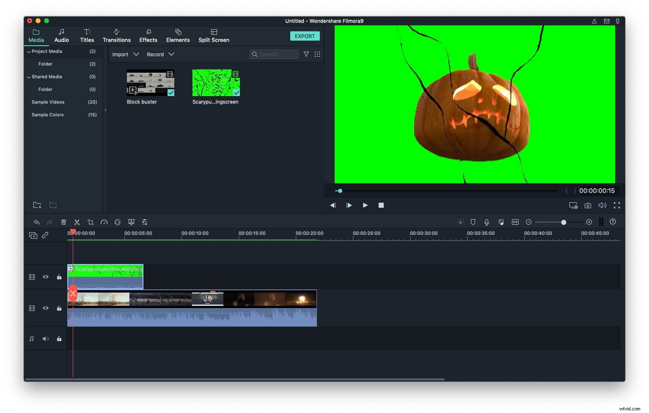This screenshot has width=649, height=413.
Task: Click the EXPORT button
Action: click(x=305, y=36)
